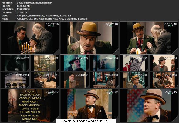Viewport: 179px width, 123px height.
Task: View the frame at 00:54:51
Action: pyautogui.click(x=164, y=80)
